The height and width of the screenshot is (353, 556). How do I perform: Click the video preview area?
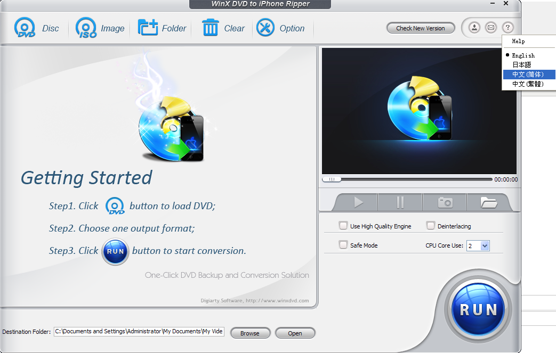tap(419, 111)
